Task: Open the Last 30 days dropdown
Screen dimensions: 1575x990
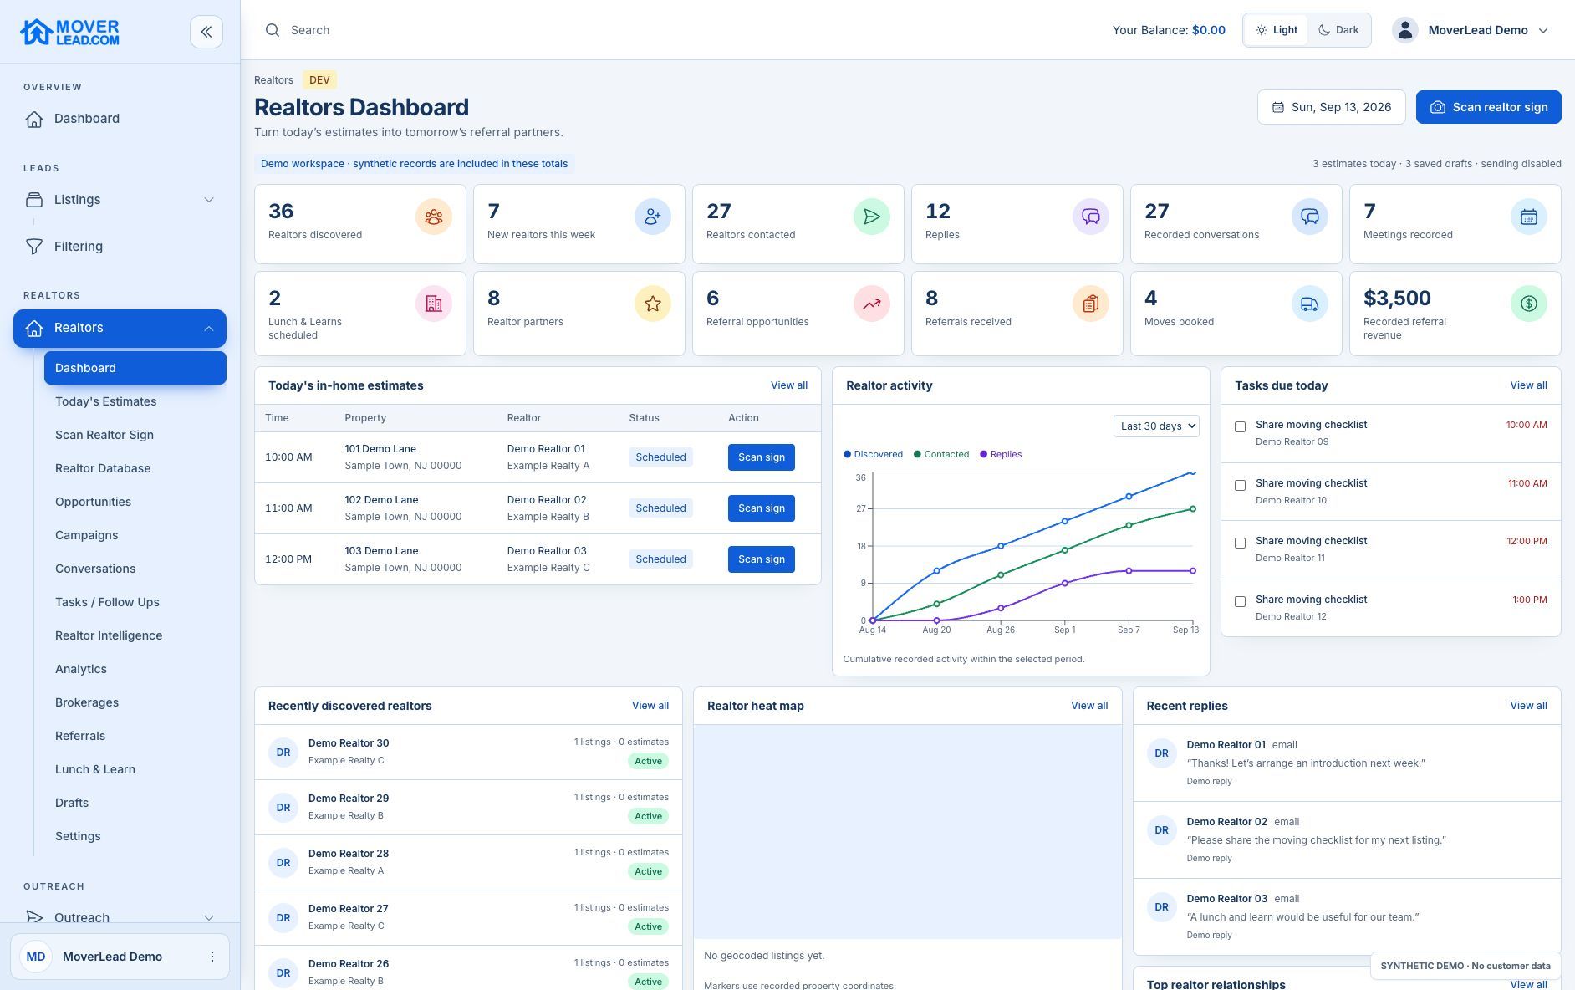Action: coord(1156,426)
